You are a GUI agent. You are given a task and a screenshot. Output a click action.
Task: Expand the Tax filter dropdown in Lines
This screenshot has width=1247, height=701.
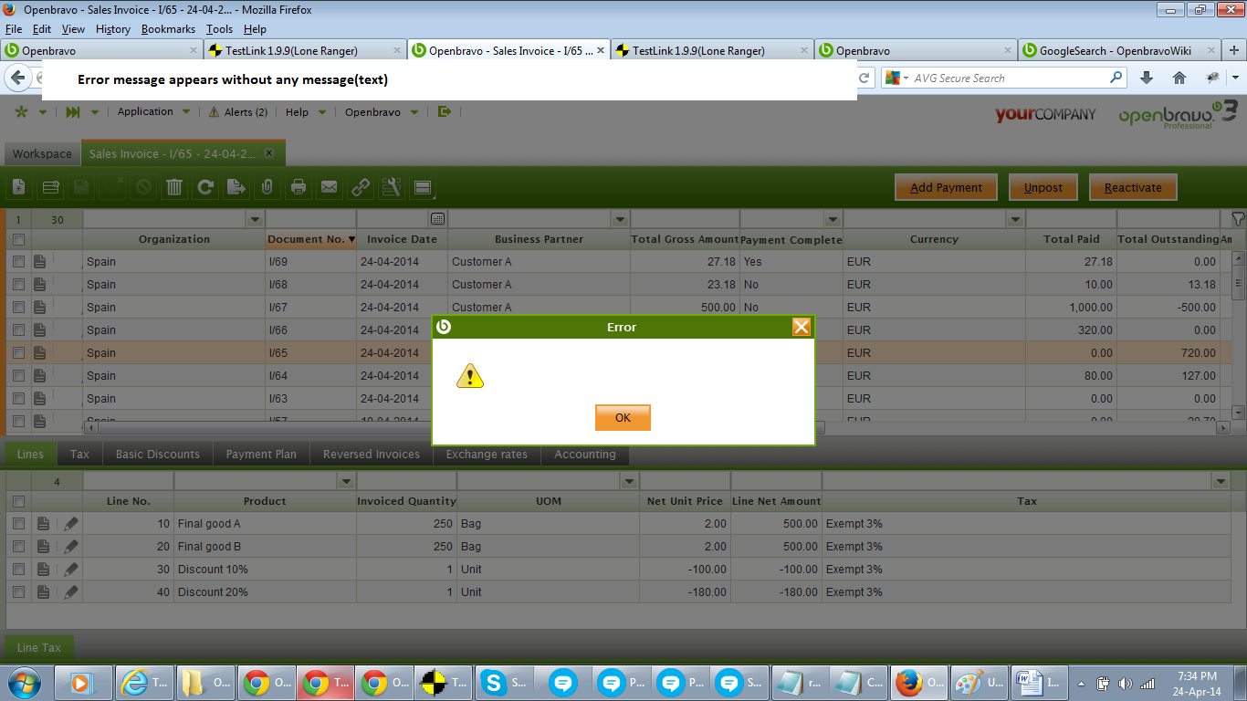click(1221, 481)
